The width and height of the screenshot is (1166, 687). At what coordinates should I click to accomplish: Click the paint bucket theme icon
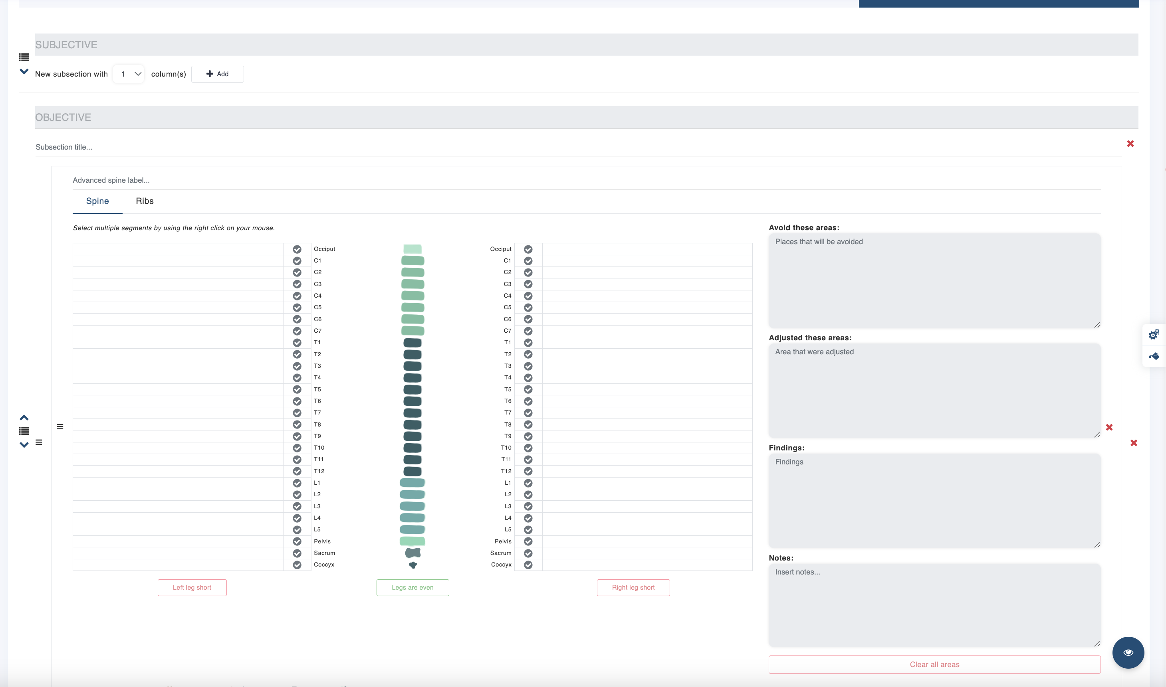(x=1154, y=356)
